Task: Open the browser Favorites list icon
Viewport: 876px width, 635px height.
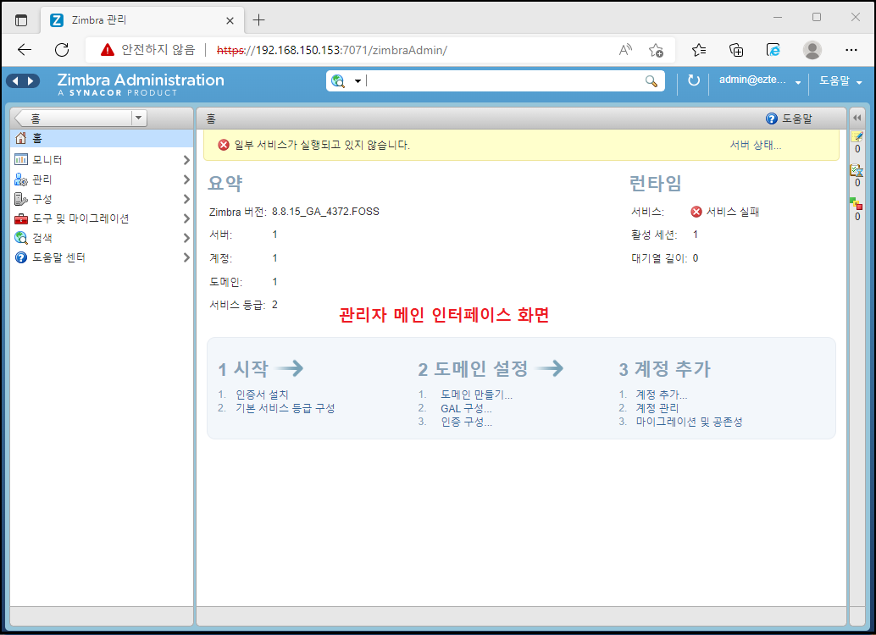Action: click(x=698, y=50)
